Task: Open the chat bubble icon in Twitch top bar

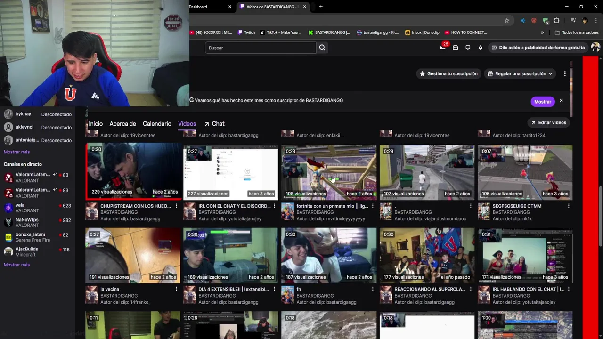Action: click(x=468, y=48)
